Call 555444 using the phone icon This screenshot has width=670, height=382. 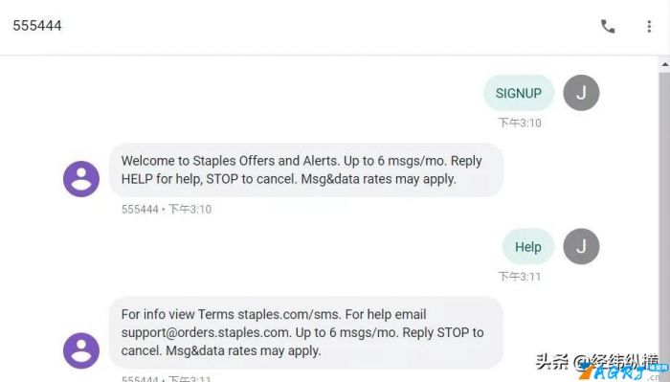[x=608, y=27]
